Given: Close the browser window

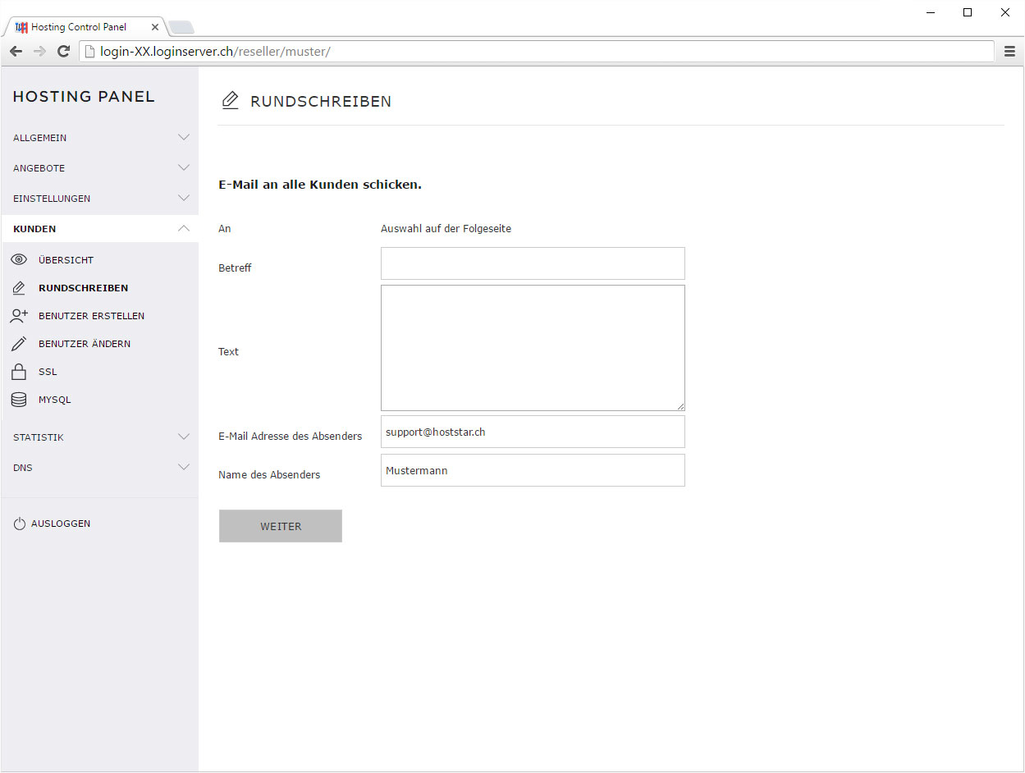Looking at the screenshot, I should 1005,12.
